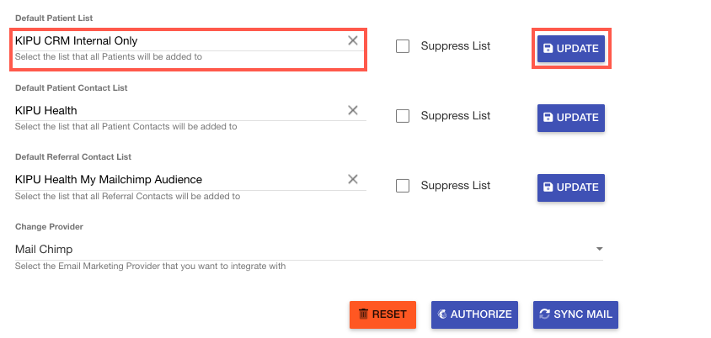Click the sync arrows icon on Sync Mail
The height and width of the screenshot is (338, 711).
click(x=545, y=314)
